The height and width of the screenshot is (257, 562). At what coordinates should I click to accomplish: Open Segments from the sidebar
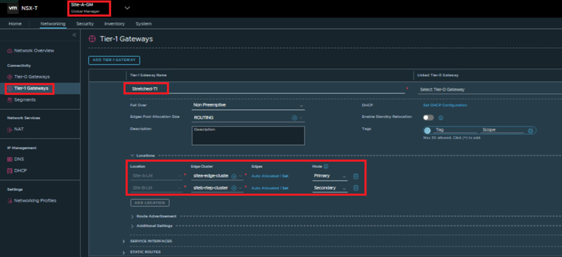(x=25, y=100)
